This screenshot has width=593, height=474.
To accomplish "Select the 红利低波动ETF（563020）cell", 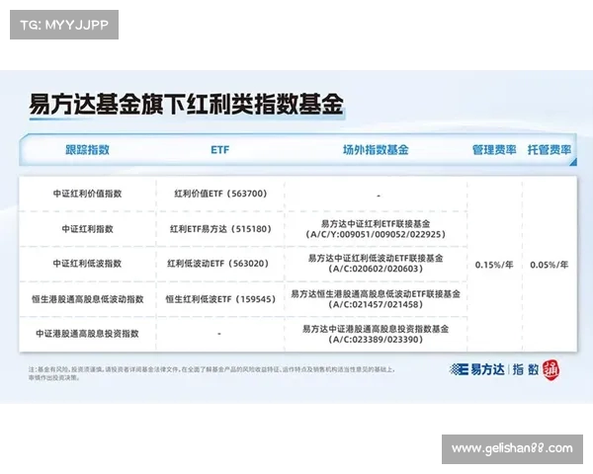I will [218, 264].
